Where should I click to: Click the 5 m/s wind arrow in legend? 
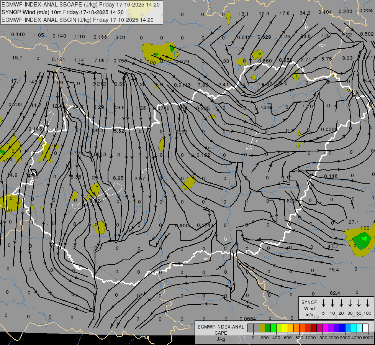pyautogui.click(x=323, y=303)
